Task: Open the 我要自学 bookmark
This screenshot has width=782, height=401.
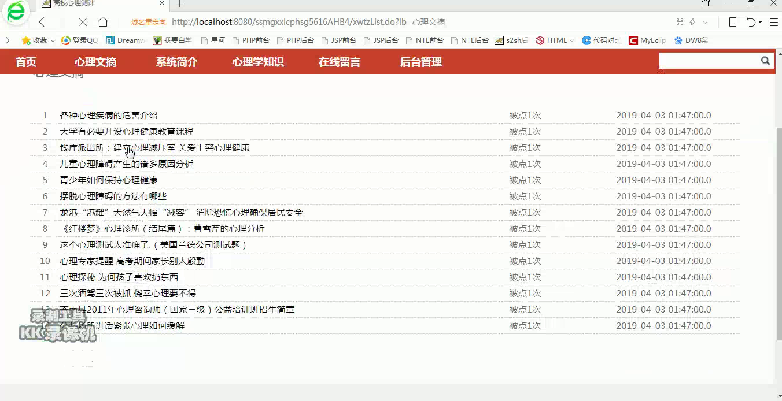Action: (172, 40)
